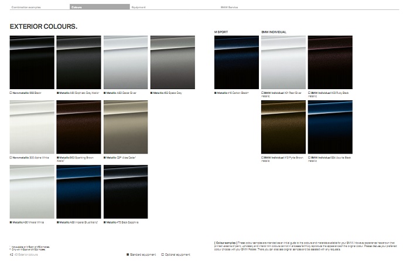Click the 'Not available on M Sport' footnote
Image resolution: width=410 pixels, height=261 pixels.
30,247
